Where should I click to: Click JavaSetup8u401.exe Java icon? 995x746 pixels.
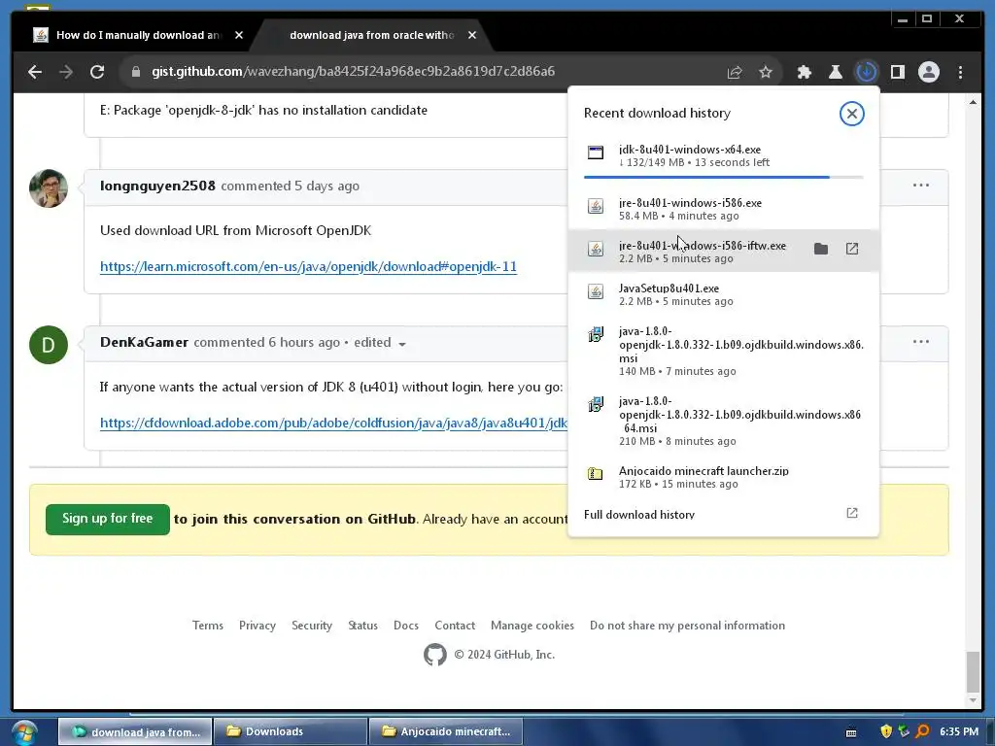[596, 291]
